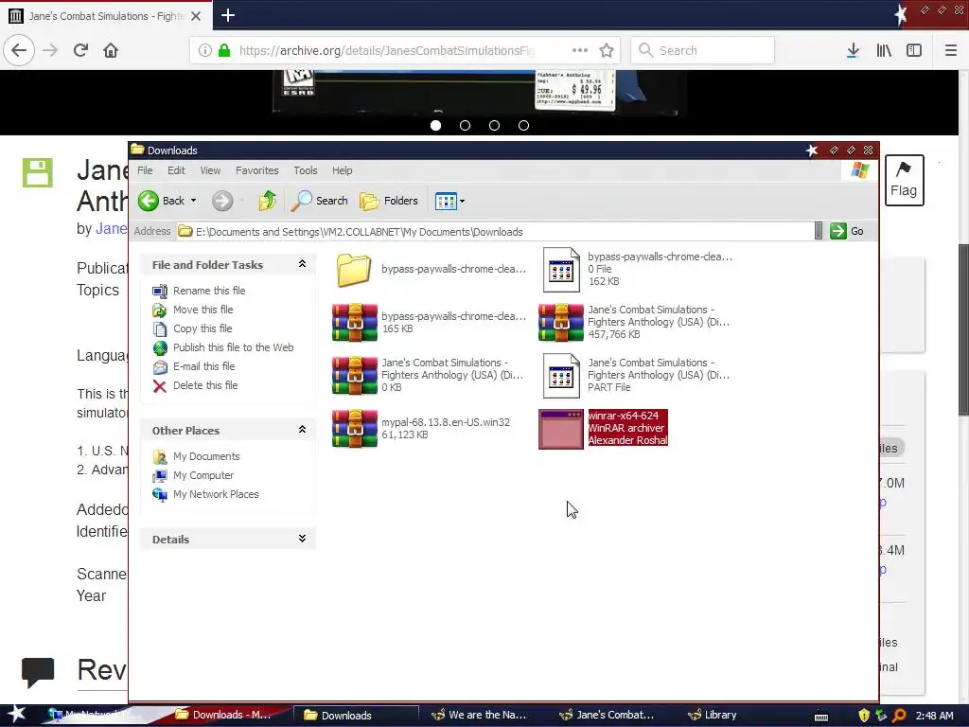Click the Explorer address bar path

point(494,231)
